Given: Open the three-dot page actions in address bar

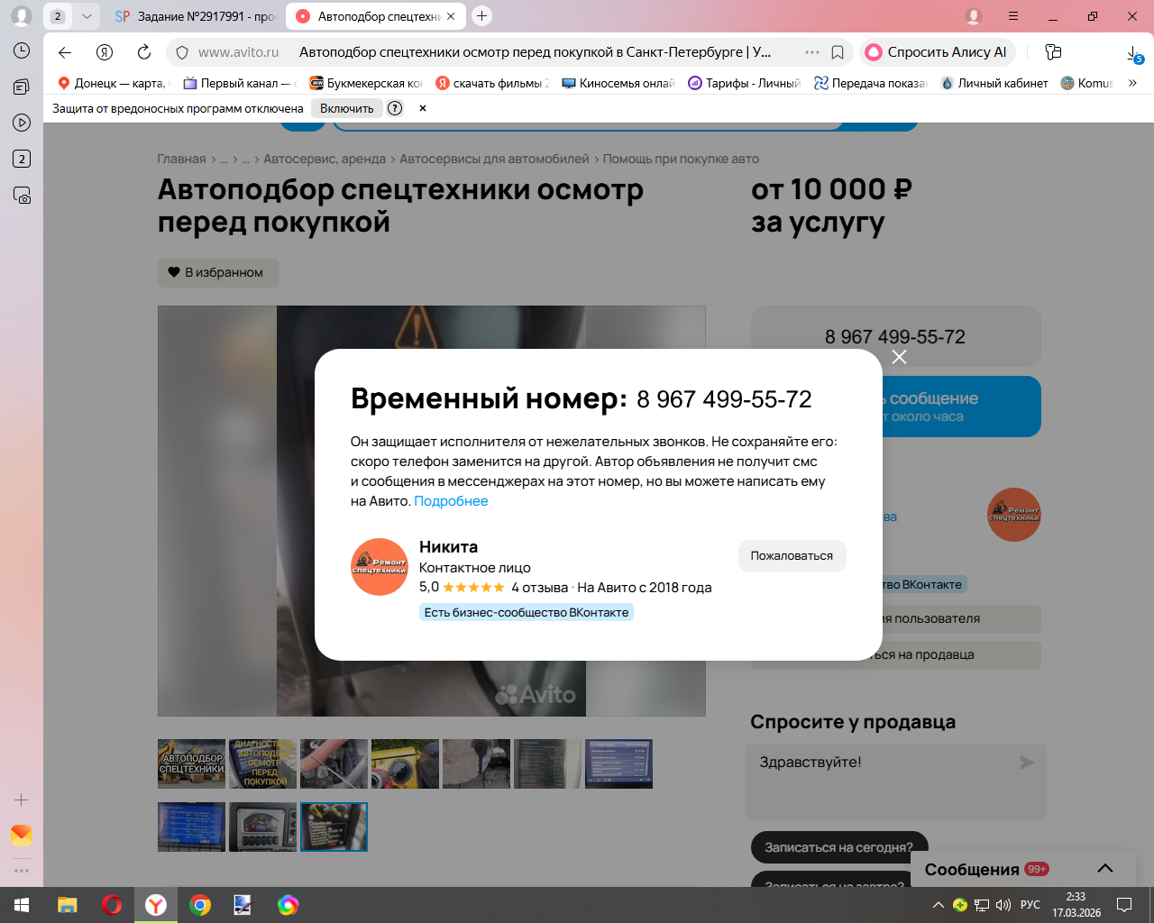Looking at the screenshot, I should click(812, 52).
